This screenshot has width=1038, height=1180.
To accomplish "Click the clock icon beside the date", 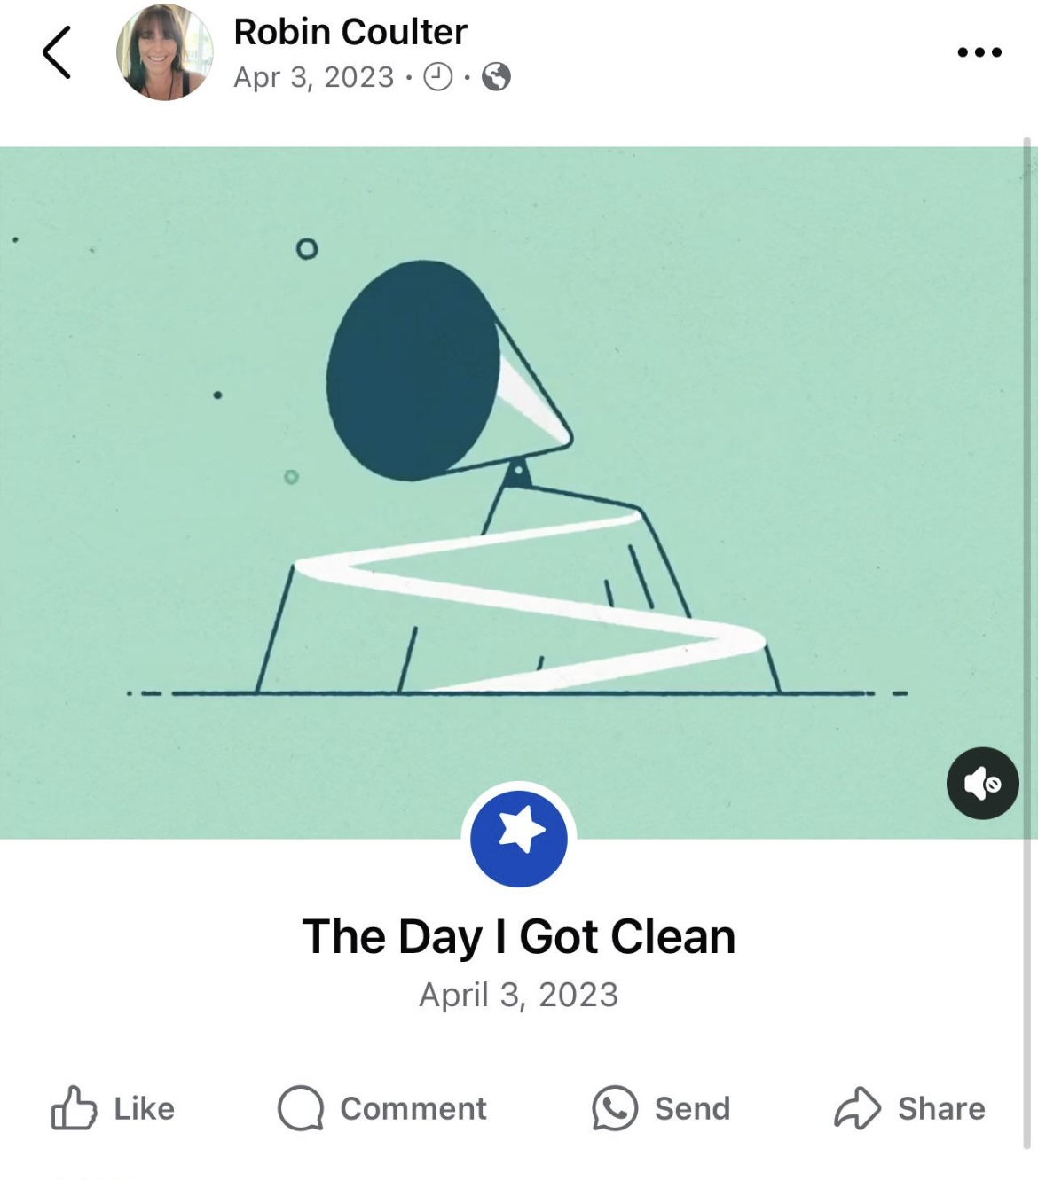I will tap(437, 77).
